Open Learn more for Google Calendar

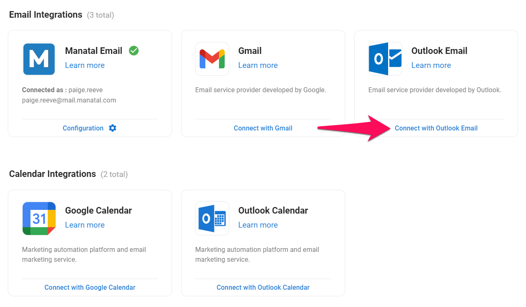[85, 225]
